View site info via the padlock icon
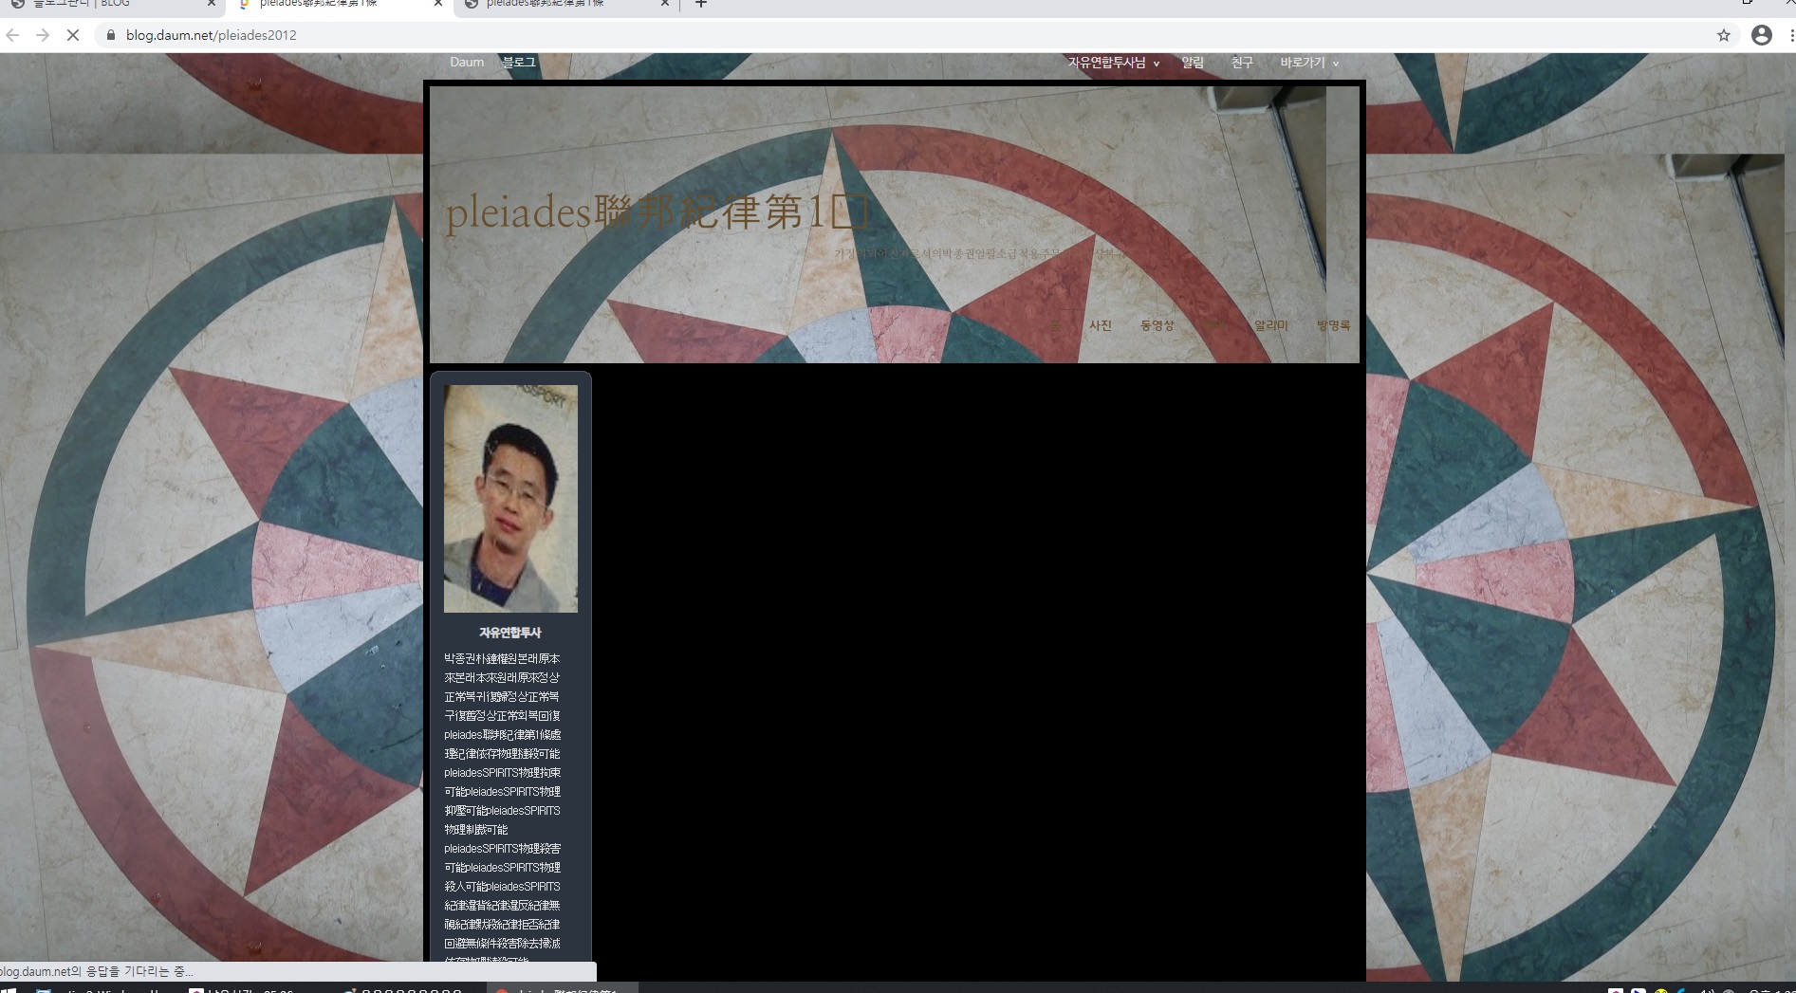Viewport: 1796px width, 993px height. coord(111,35)
